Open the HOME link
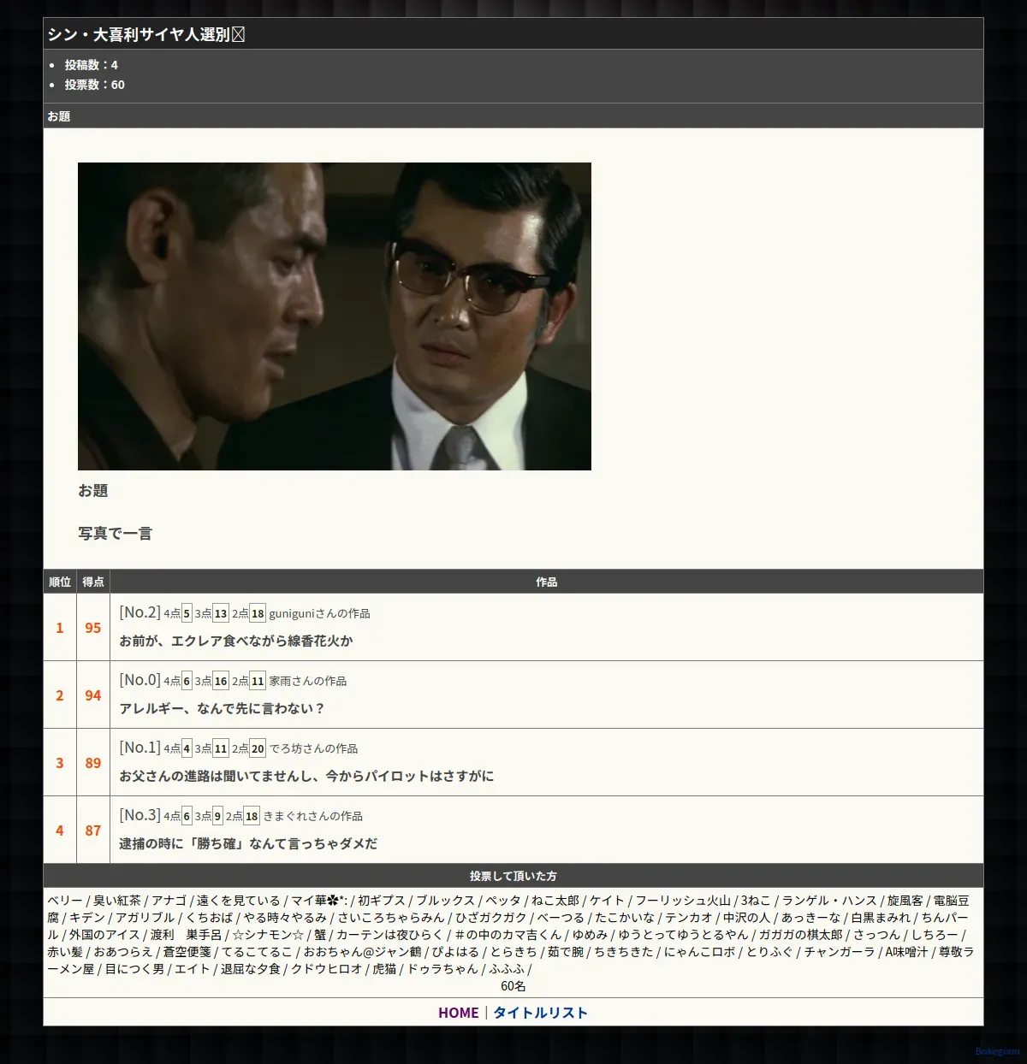Image resolution: width=1027 pixels, height=1064 pixels. [x=458, y=1013]
